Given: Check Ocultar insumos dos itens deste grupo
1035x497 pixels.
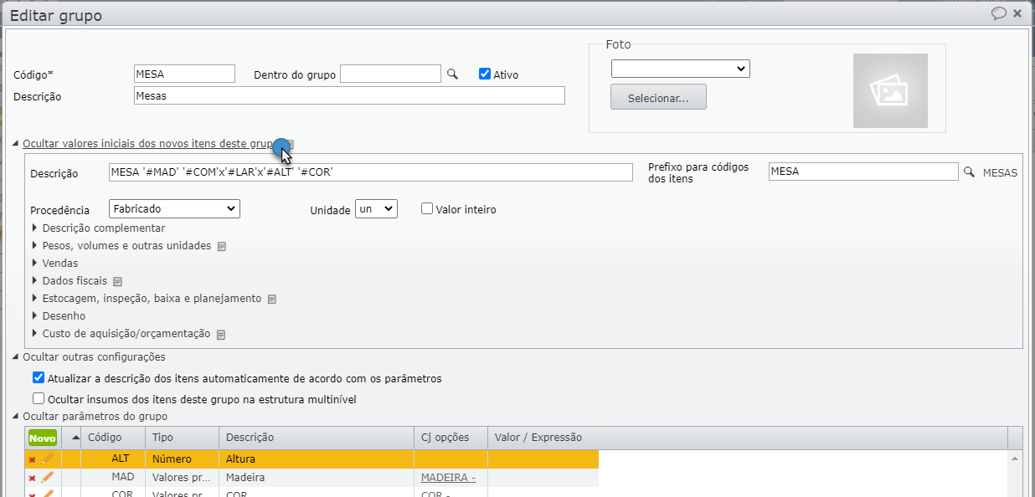Looking at the screenshot, I should [x=38, y=397].
